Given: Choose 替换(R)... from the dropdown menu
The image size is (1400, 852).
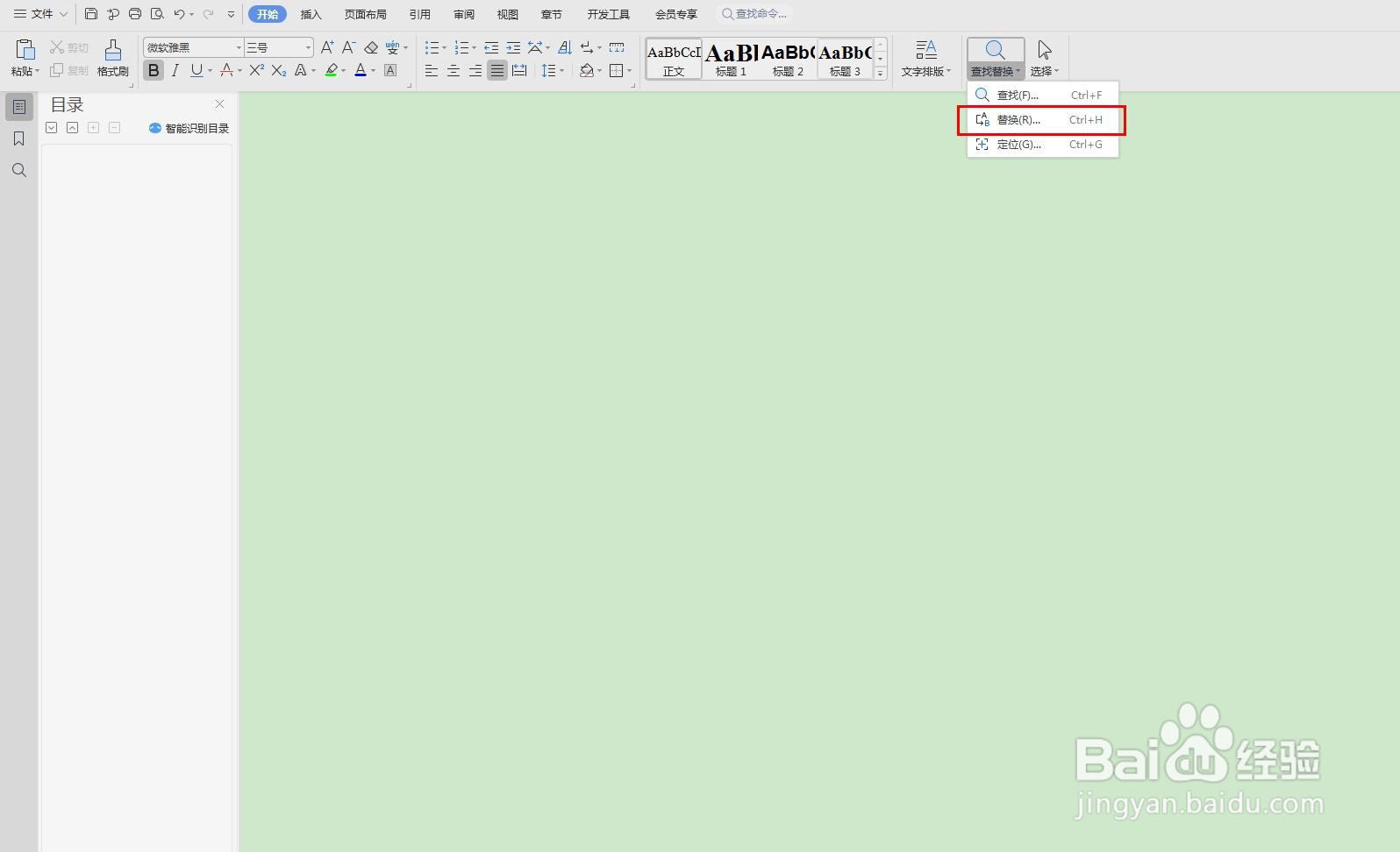Looking at the screenshot, I should click(1043, 119).
